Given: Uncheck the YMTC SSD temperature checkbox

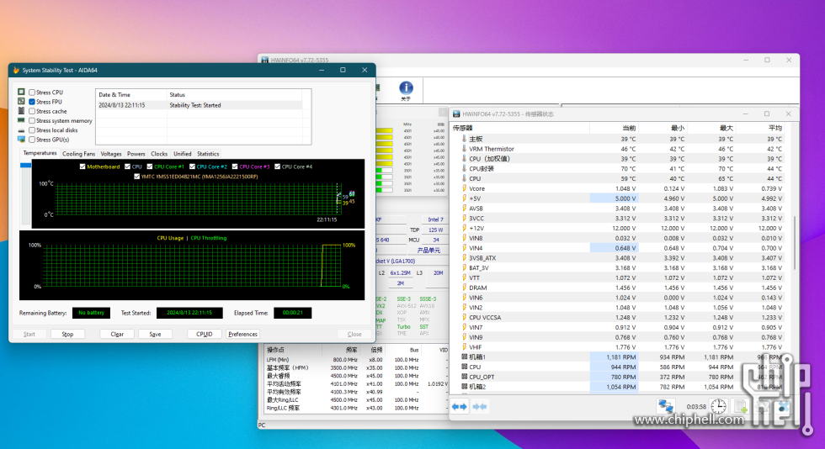Looking at the screenshot, I should [x=136, y=177].
